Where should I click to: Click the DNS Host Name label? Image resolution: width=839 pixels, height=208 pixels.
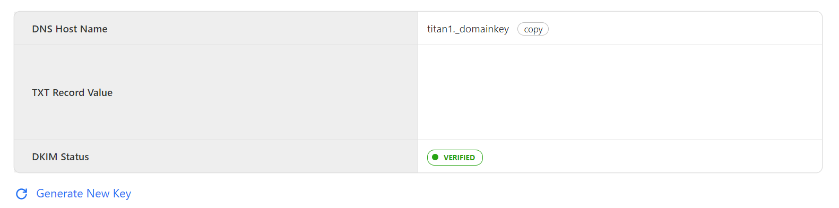[x=70, y=29]
